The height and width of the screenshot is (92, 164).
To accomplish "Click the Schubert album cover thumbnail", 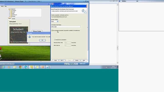I will 19,35.
